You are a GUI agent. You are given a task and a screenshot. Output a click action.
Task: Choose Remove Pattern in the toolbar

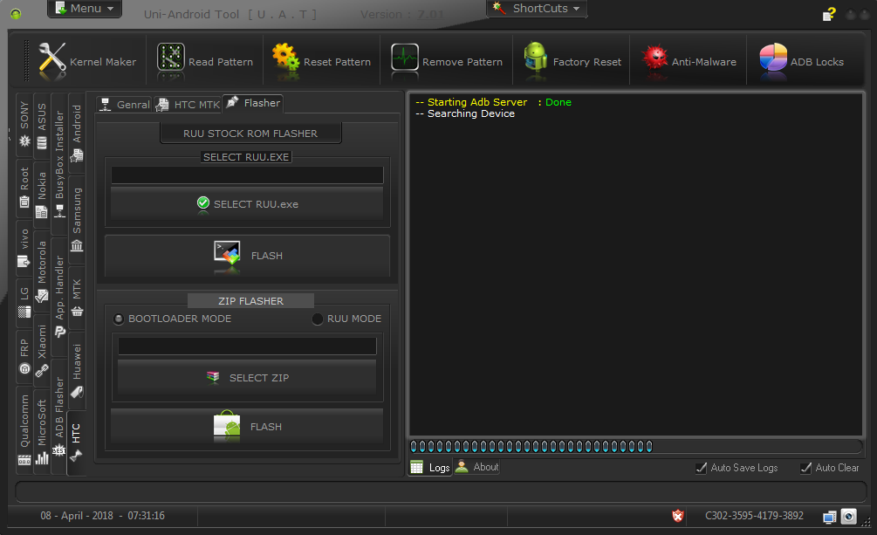pyautogui.click(x=446, y=62)
